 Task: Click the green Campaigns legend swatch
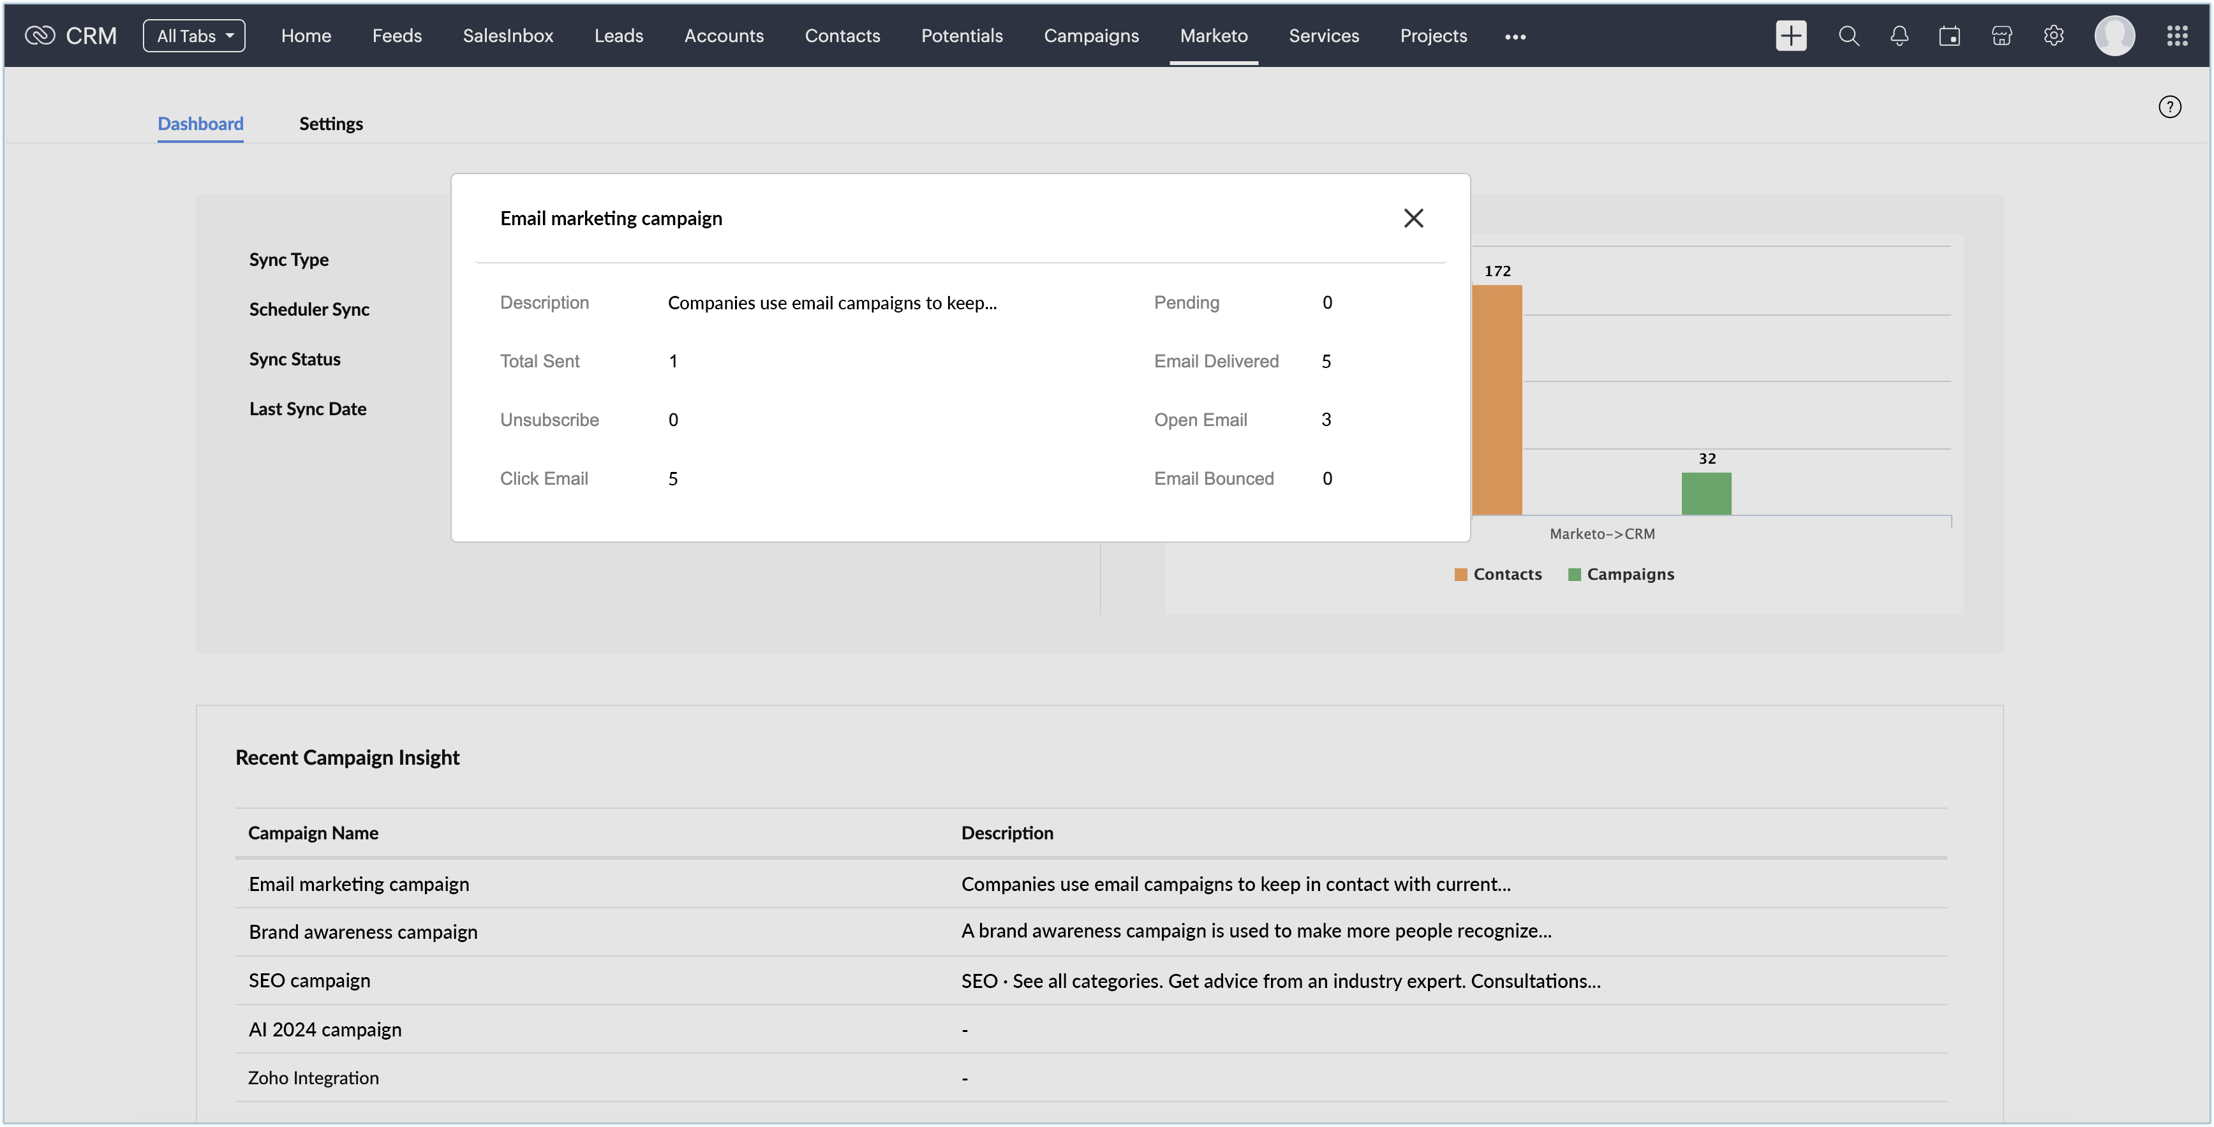click(1575, 575)
